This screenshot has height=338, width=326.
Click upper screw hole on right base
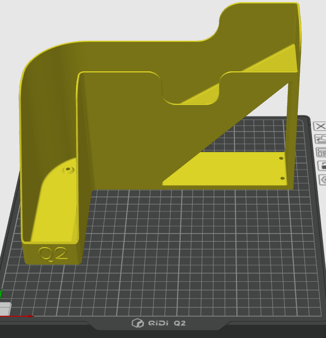(x=281, y=158)
